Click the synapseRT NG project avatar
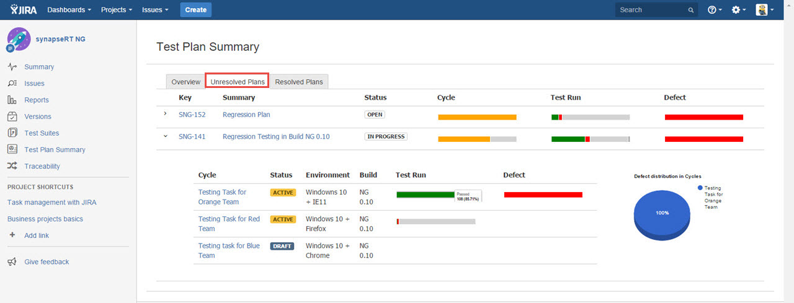The image size is (794, 303). (19, 39)
